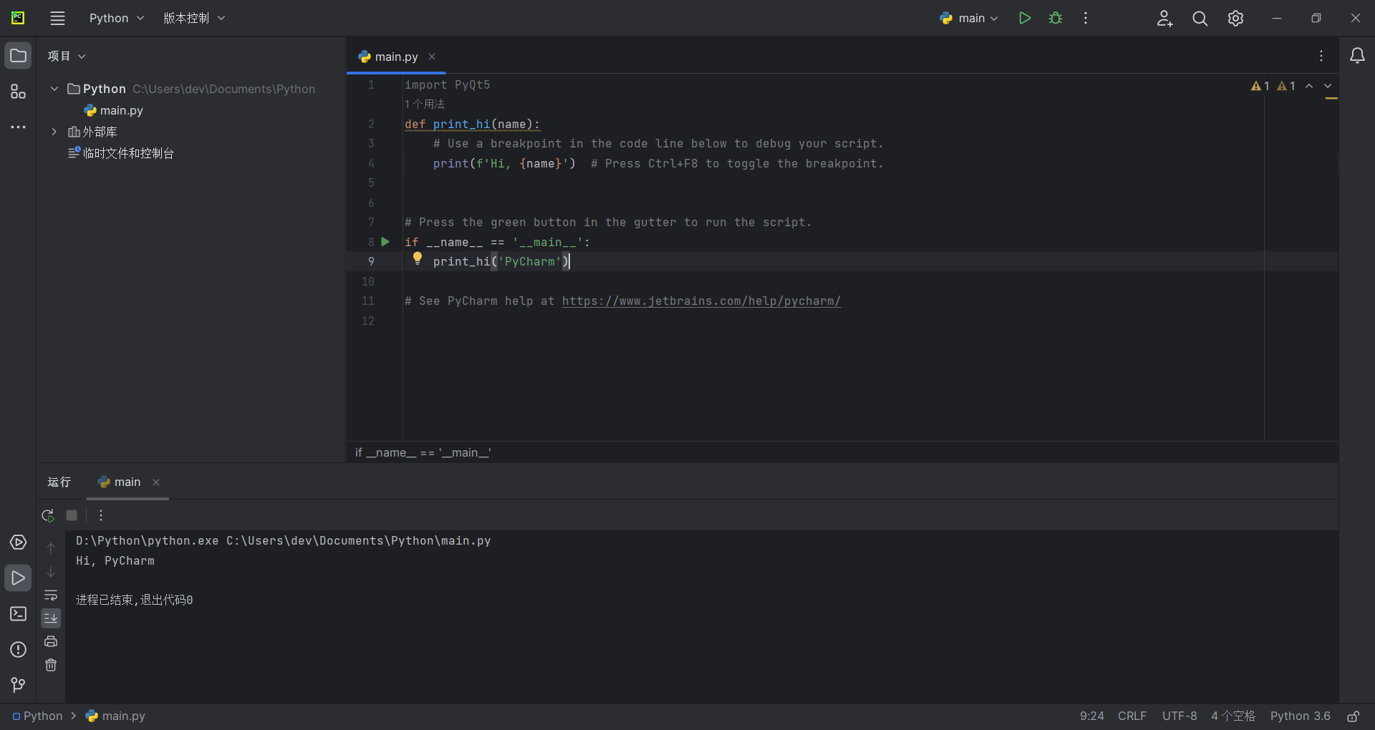
Task: Open the main hamburger menu
Action: (x=58, y=18)
